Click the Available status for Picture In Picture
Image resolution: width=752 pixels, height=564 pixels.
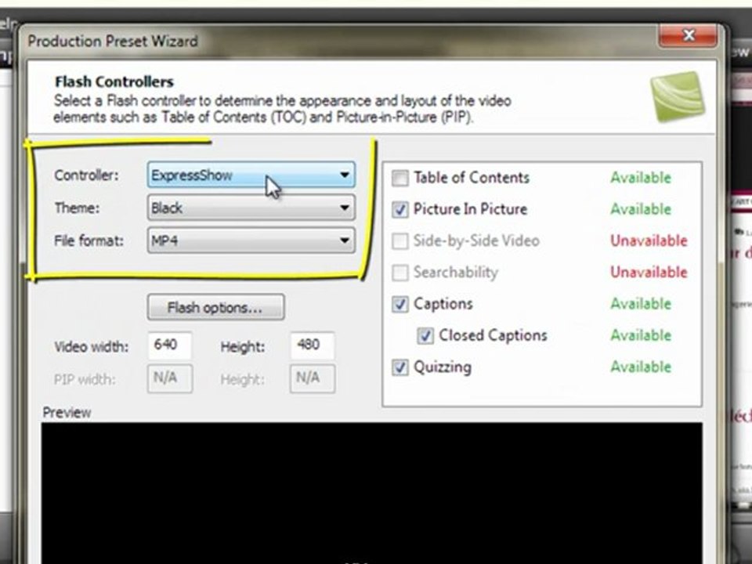click(x=641, y=209)
